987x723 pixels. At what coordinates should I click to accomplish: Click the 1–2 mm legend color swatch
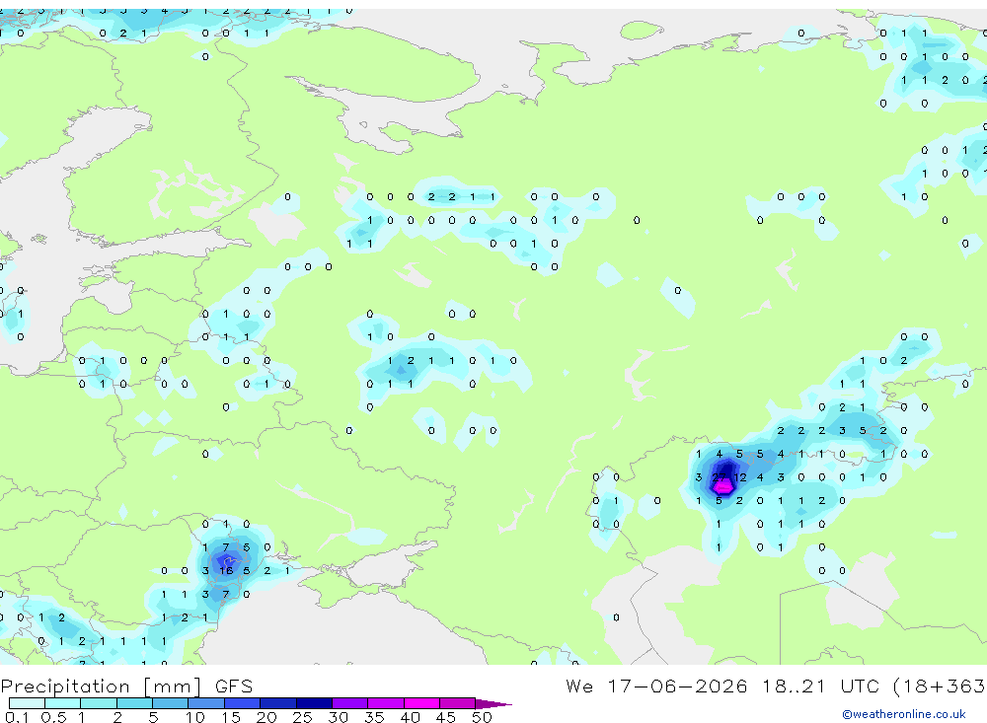(99, 703)
